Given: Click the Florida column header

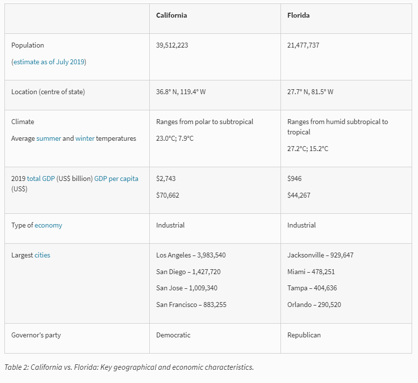Looking at the screenshot, I should pos(298,15).
